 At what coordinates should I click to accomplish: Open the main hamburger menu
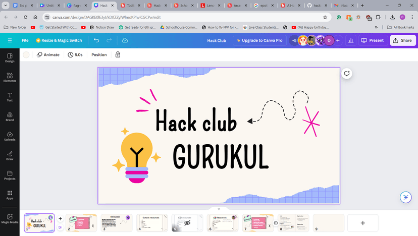(10, 40)
